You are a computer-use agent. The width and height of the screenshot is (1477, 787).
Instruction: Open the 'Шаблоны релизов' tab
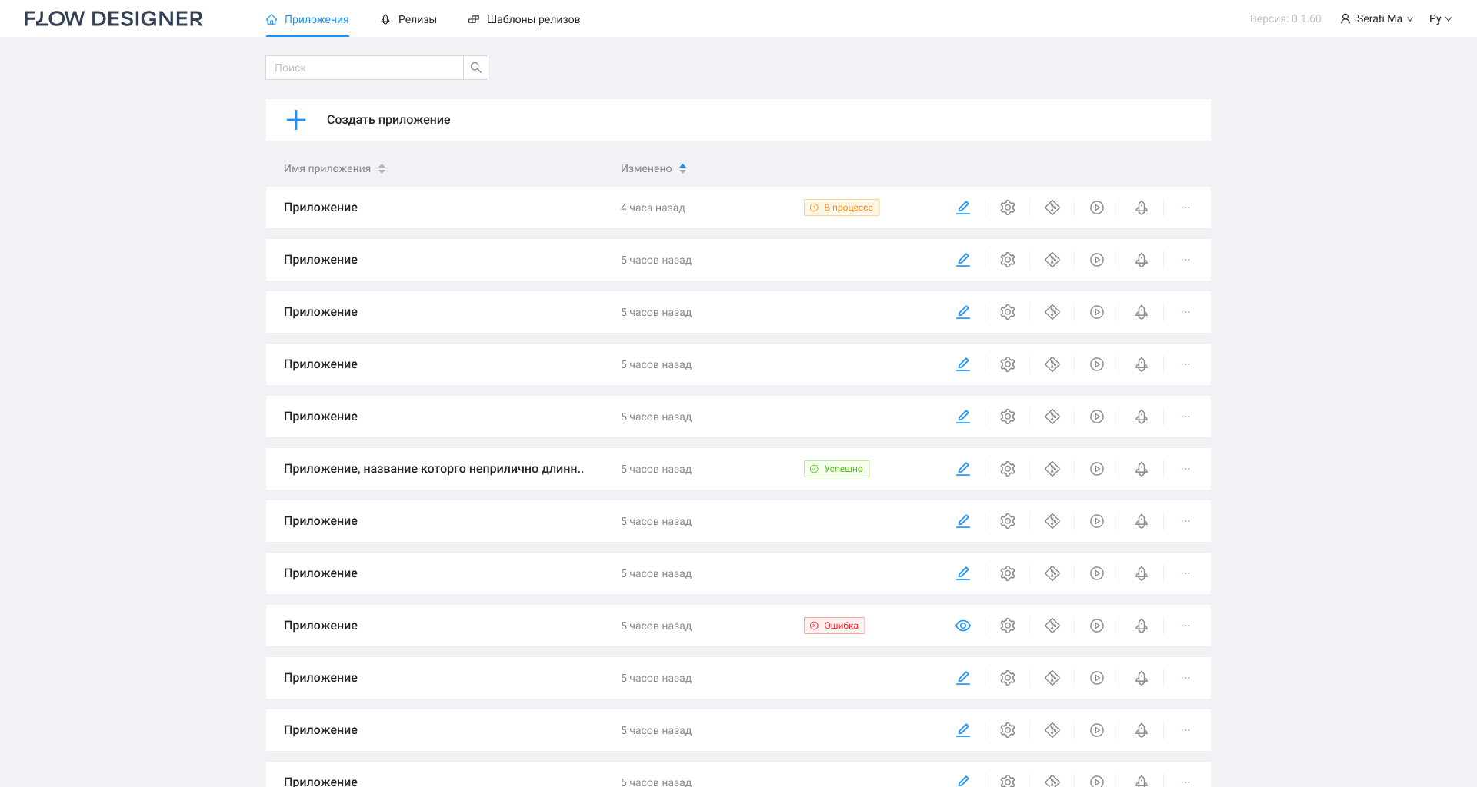pos(524,19)
